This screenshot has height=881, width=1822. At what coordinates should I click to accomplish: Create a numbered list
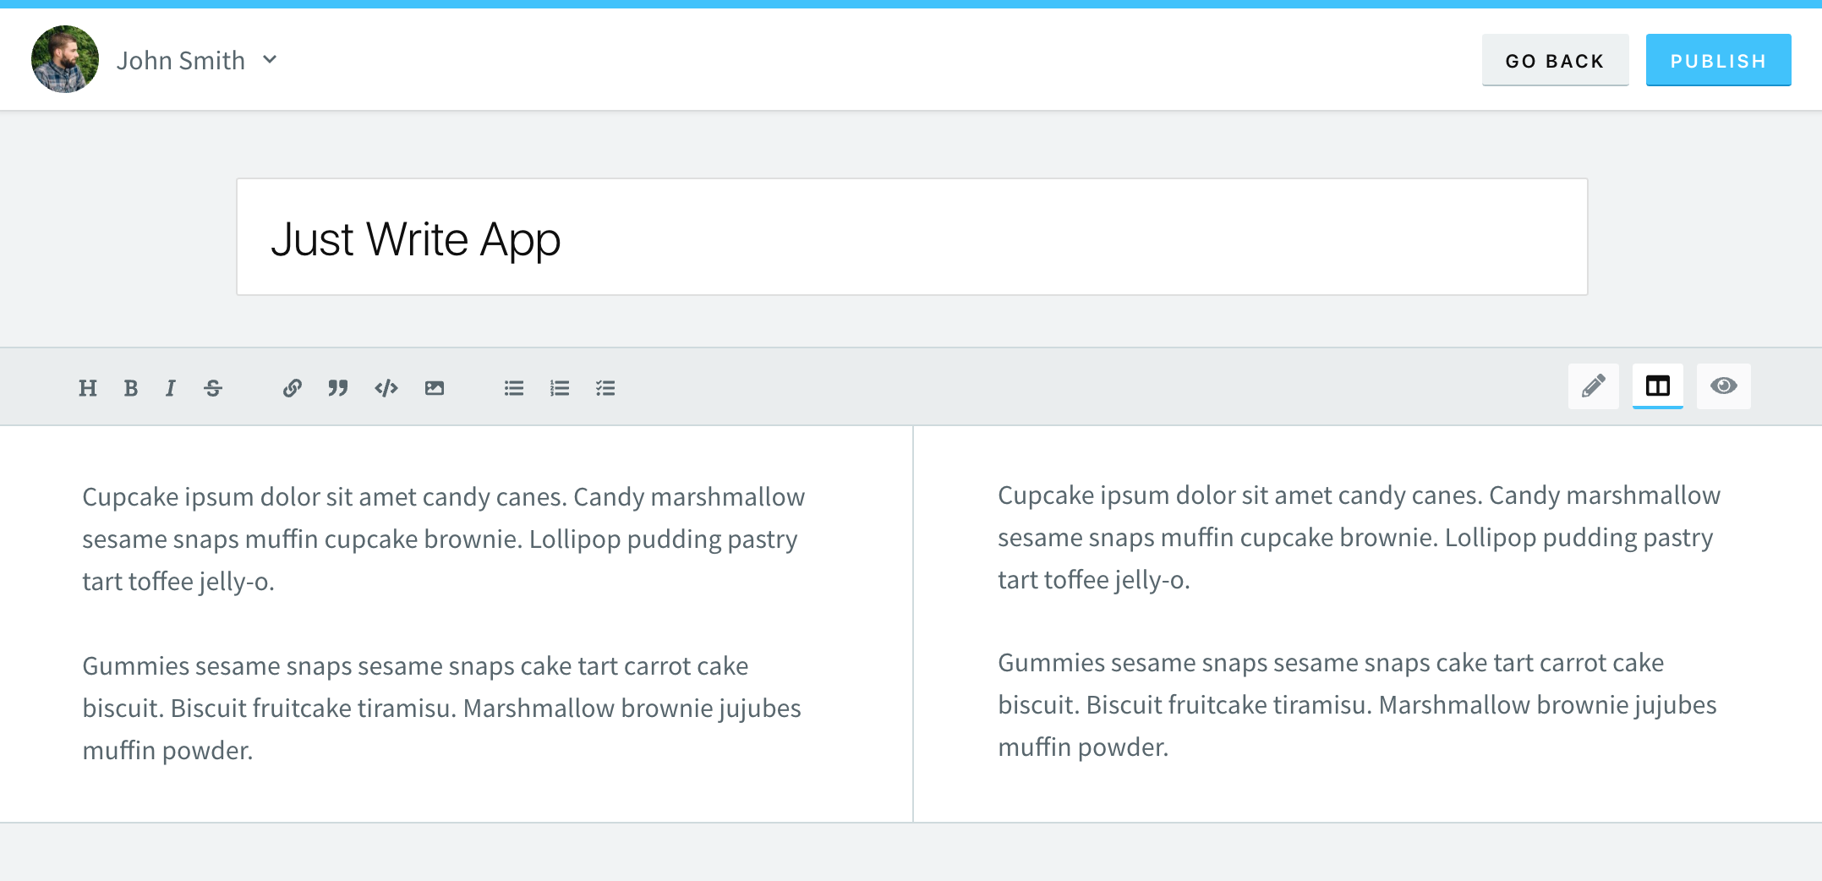tap(560, 388)
